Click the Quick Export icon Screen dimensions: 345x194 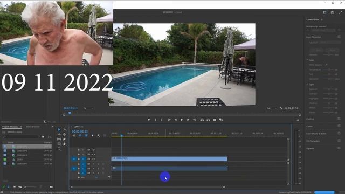click(x=332, y=12)
